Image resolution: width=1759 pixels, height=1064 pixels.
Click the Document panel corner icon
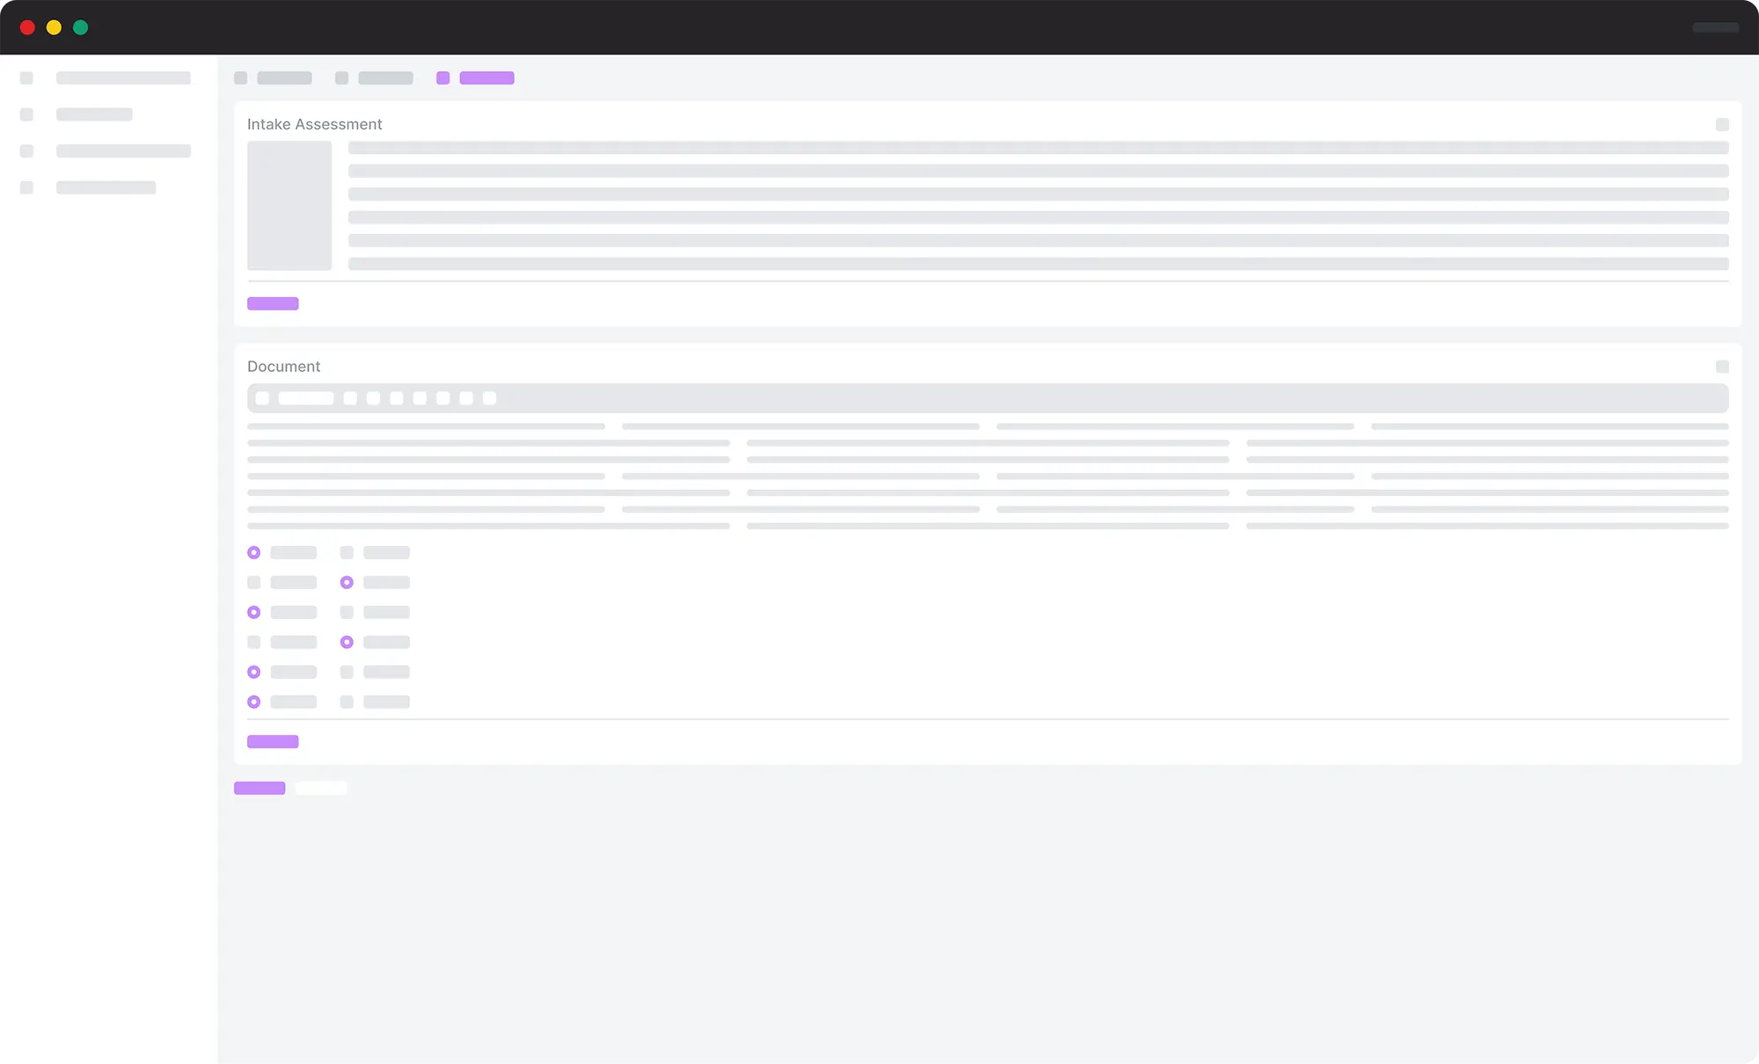(1722, 367)
